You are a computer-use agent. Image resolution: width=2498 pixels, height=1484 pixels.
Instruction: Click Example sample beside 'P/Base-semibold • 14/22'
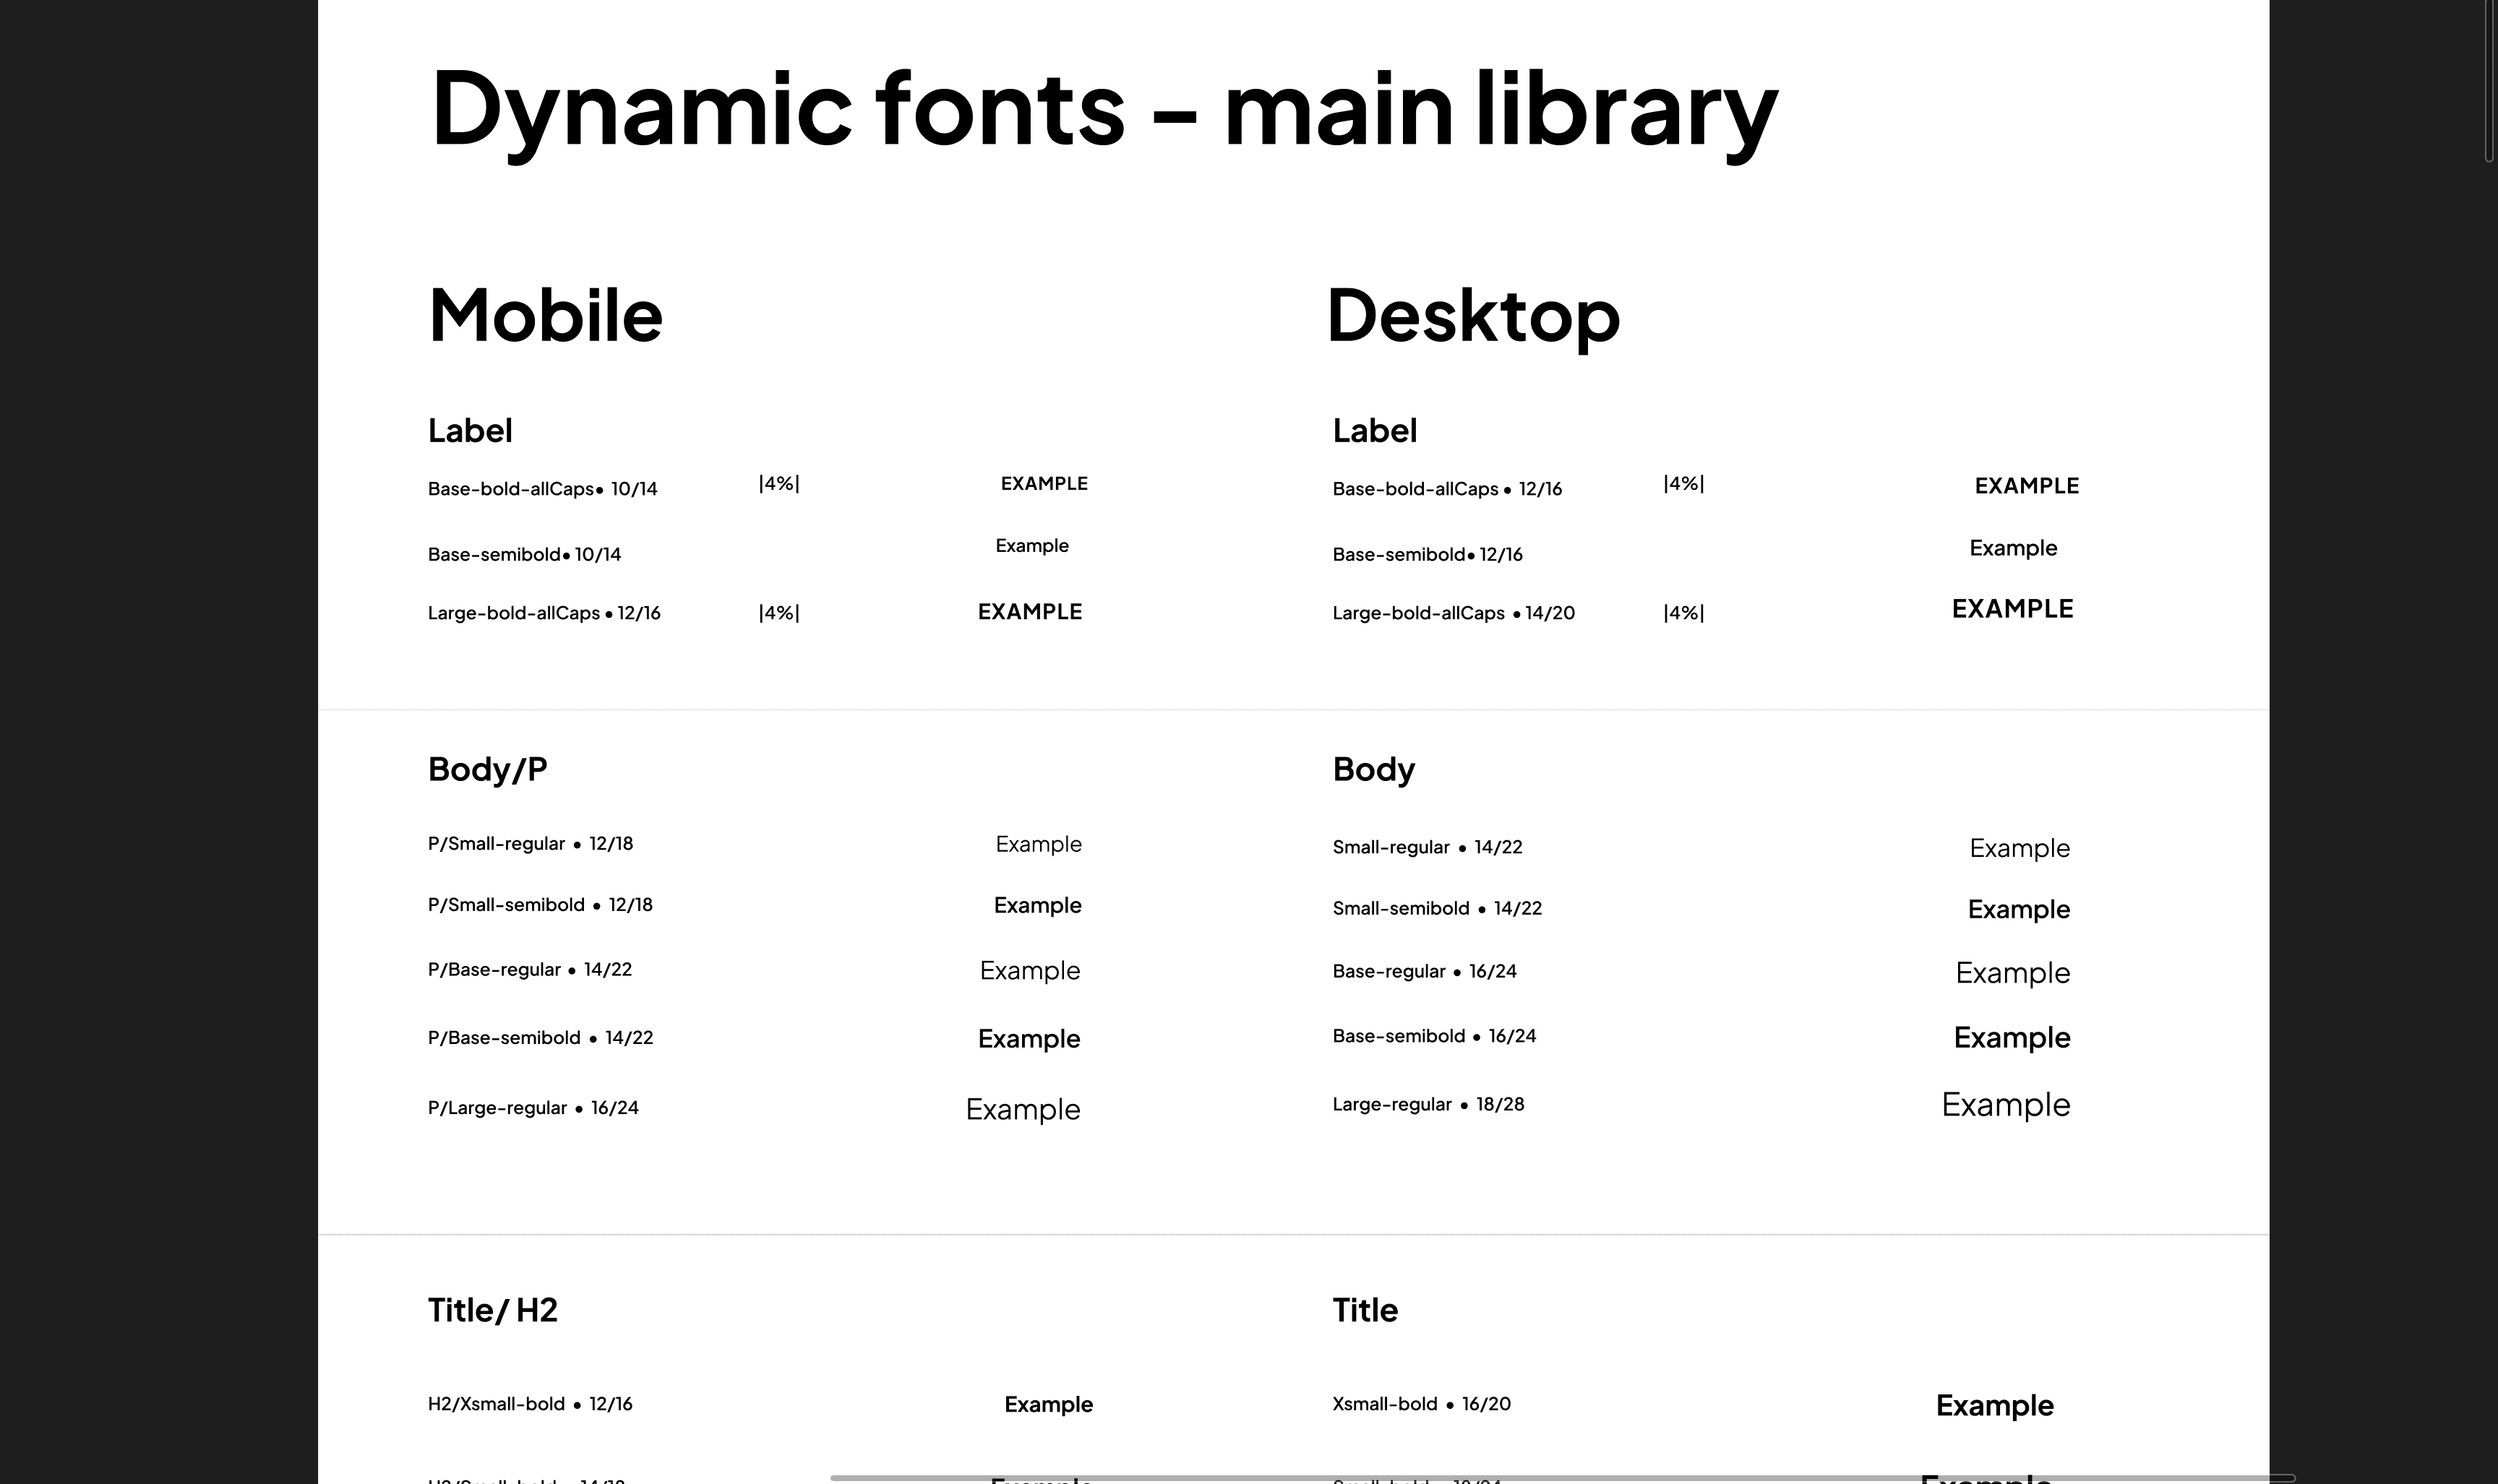[1029, 1039]
